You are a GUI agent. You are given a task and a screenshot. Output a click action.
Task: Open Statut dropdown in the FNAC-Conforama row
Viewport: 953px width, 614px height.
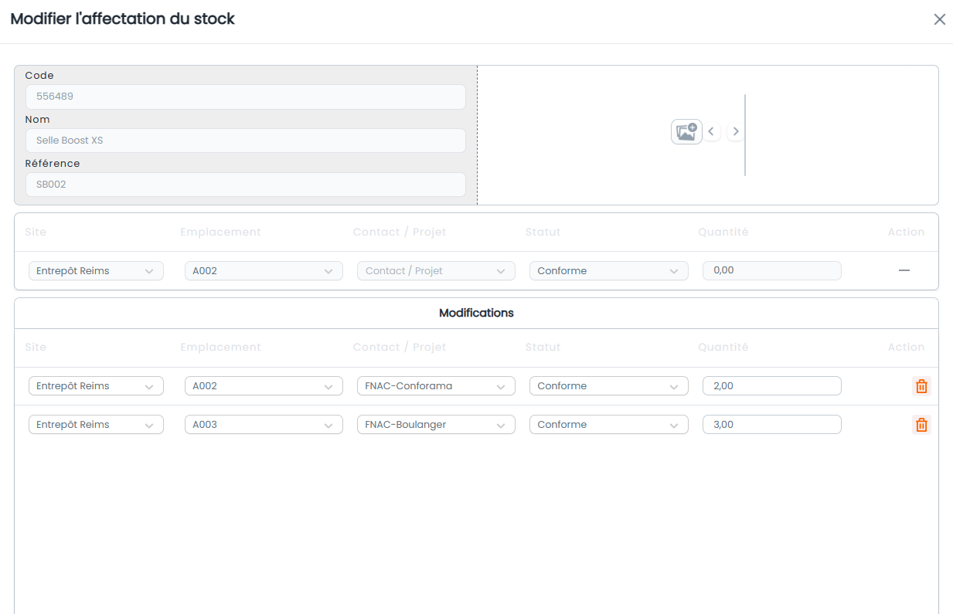(x=608, y=386)
